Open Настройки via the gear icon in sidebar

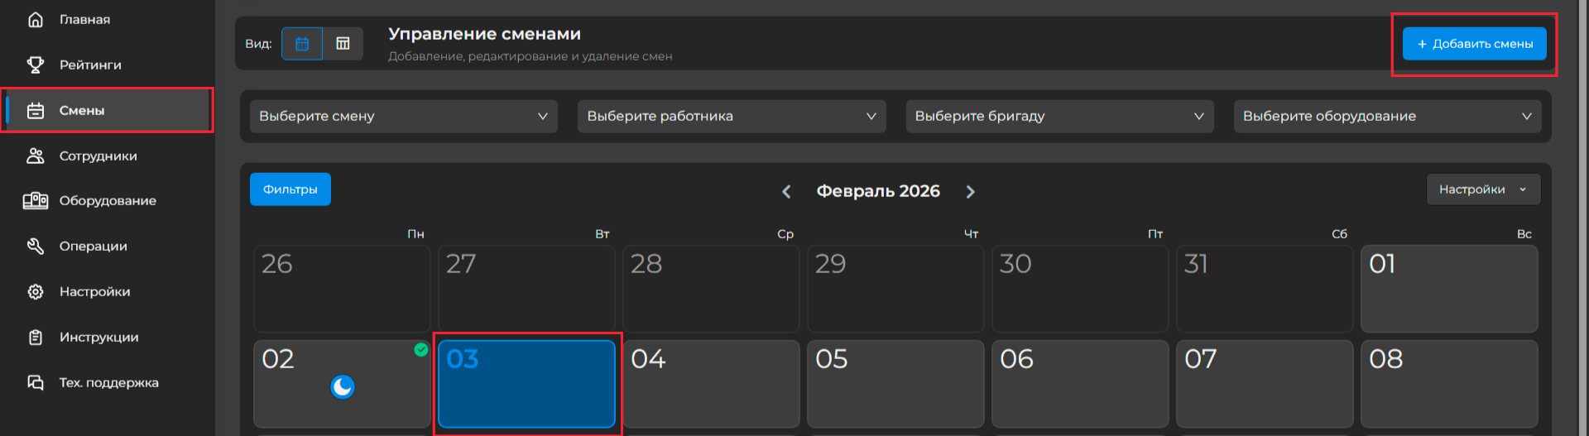point(36,291)
